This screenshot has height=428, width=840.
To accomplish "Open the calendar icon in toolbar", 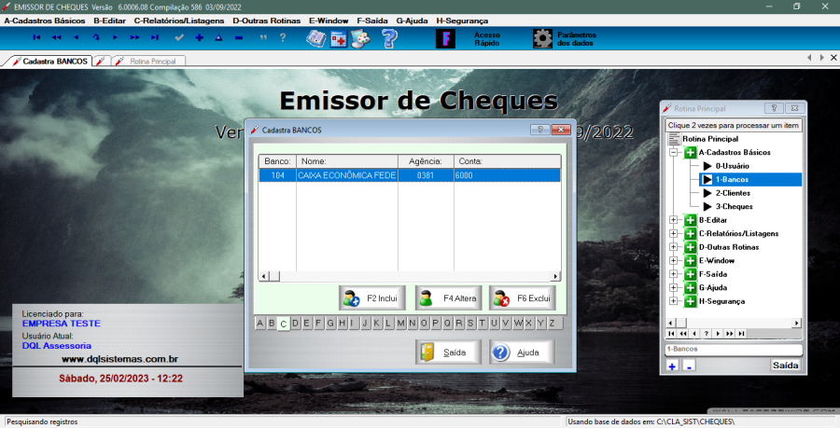I will (x=338, y=38).
